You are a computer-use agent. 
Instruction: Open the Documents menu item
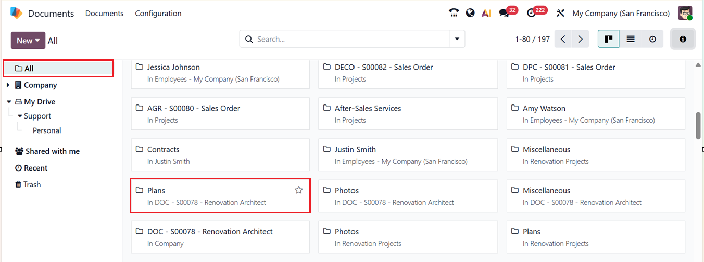(x=105, y=14)
